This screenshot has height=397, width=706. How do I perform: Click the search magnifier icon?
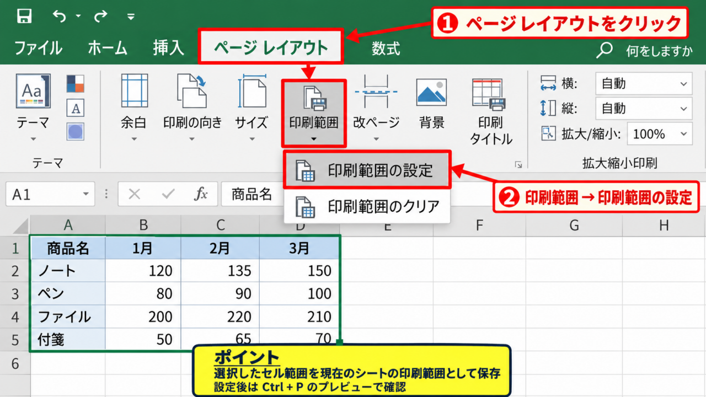tap(605, 50)
